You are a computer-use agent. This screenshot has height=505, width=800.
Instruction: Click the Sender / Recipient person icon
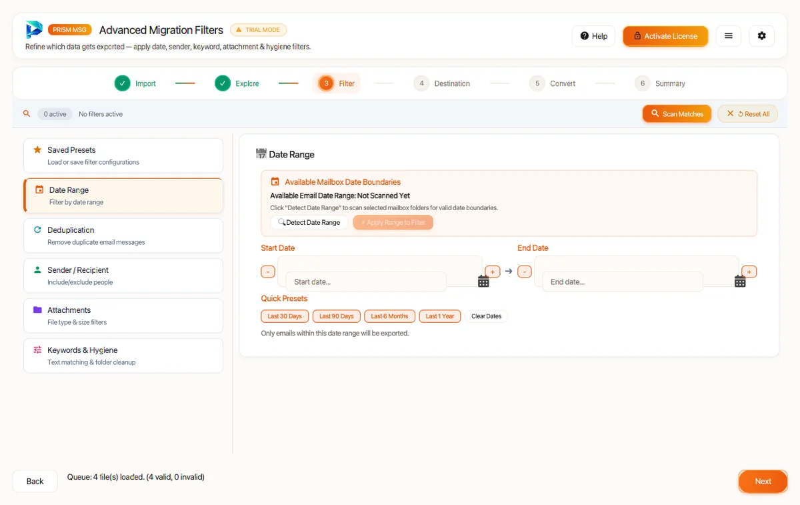click(37, 270)
